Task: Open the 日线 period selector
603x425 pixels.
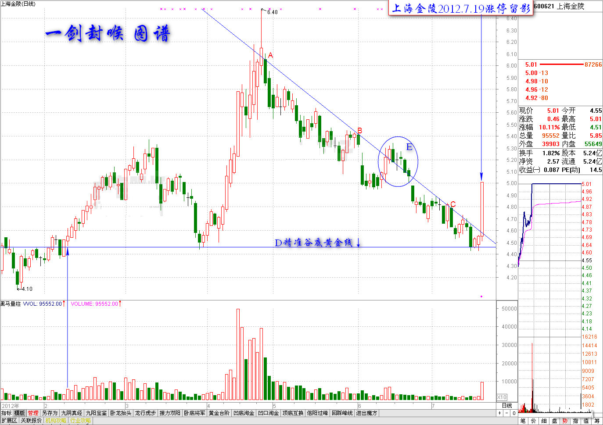Action: point(507,406)
